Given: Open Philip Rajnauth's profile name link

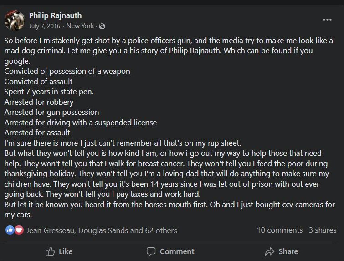Looking at the screenshot, I should click(x=56, y=16).
